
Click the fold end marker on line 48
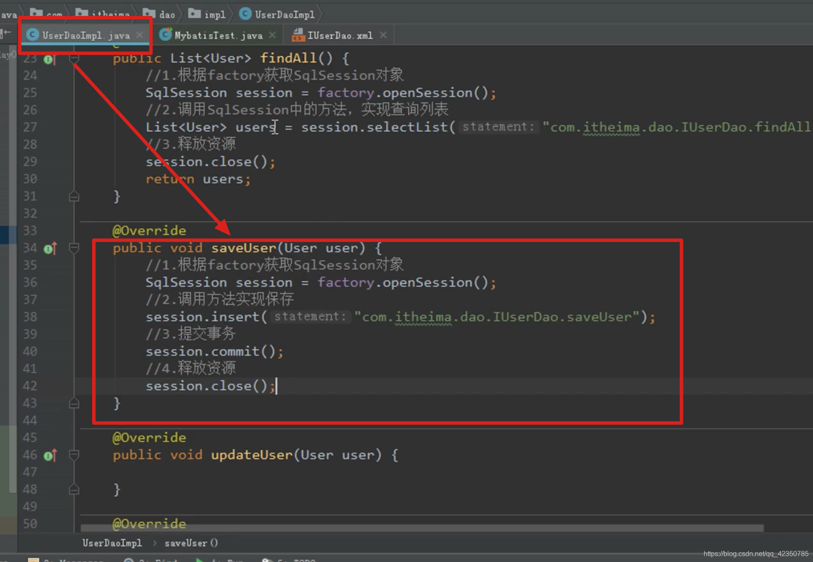click(74, 489)
